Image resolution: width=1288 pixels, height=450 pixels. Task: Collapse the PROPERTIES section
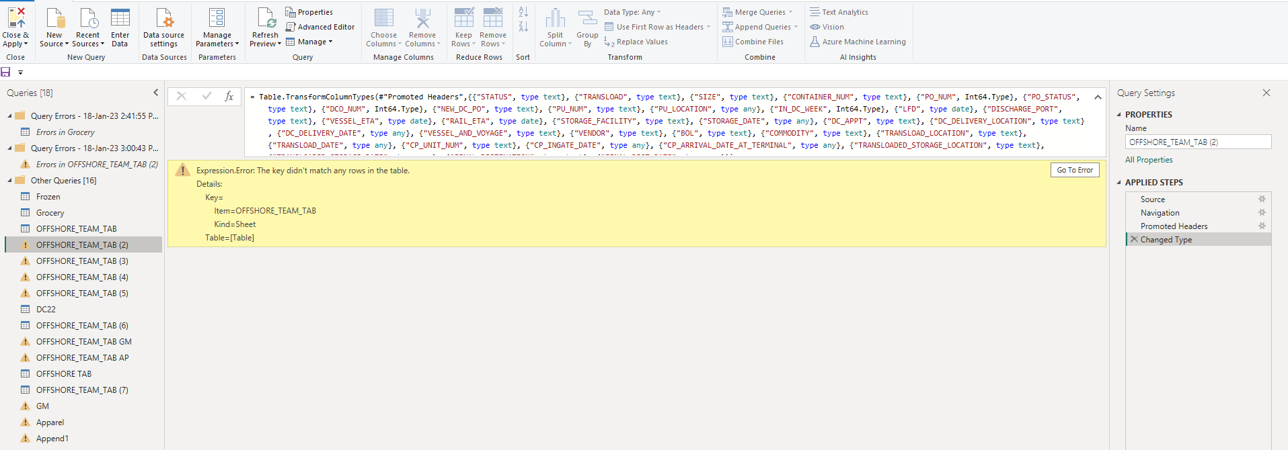pyautogui.click(x=1119, y=115)
